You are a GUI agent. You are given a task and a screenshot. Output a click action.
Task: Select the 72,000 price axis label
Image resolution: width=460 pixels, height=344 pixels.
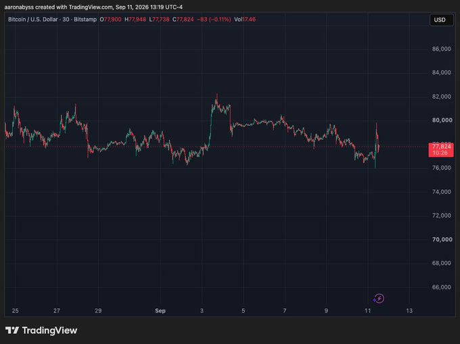click(x=441, y=216)
